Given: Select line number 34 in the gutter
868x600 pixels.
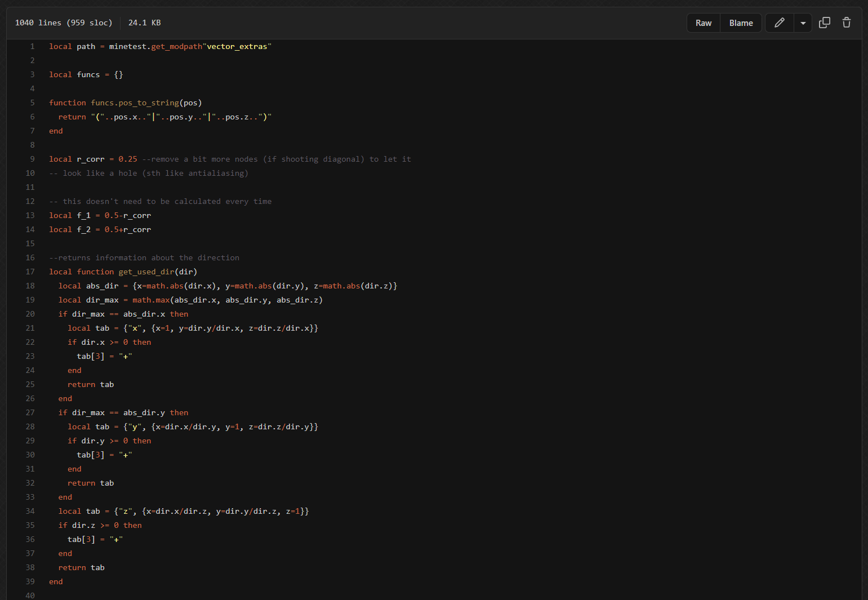Looking at the screenshot, I should coord(30,511).
